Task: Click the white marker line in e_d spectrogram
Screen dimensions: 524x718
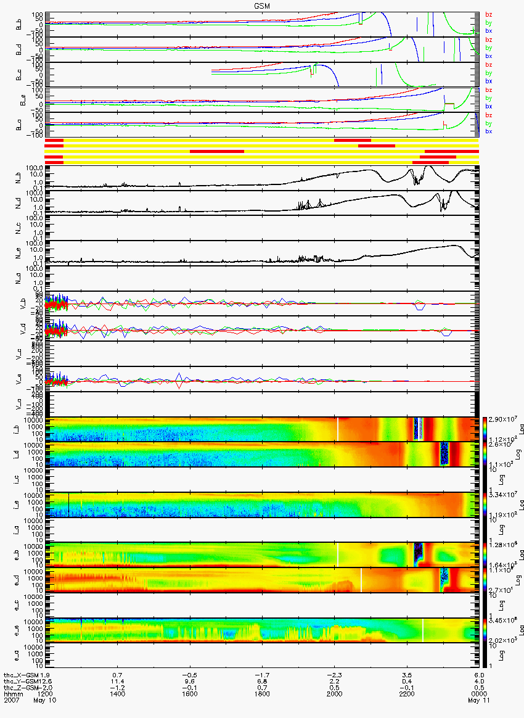Action: [361, 580]
